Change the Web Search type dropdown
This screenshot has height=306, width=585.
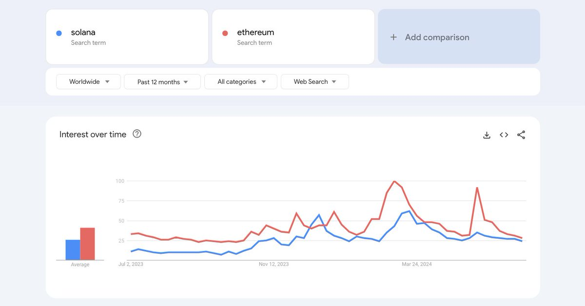(314, 82)
